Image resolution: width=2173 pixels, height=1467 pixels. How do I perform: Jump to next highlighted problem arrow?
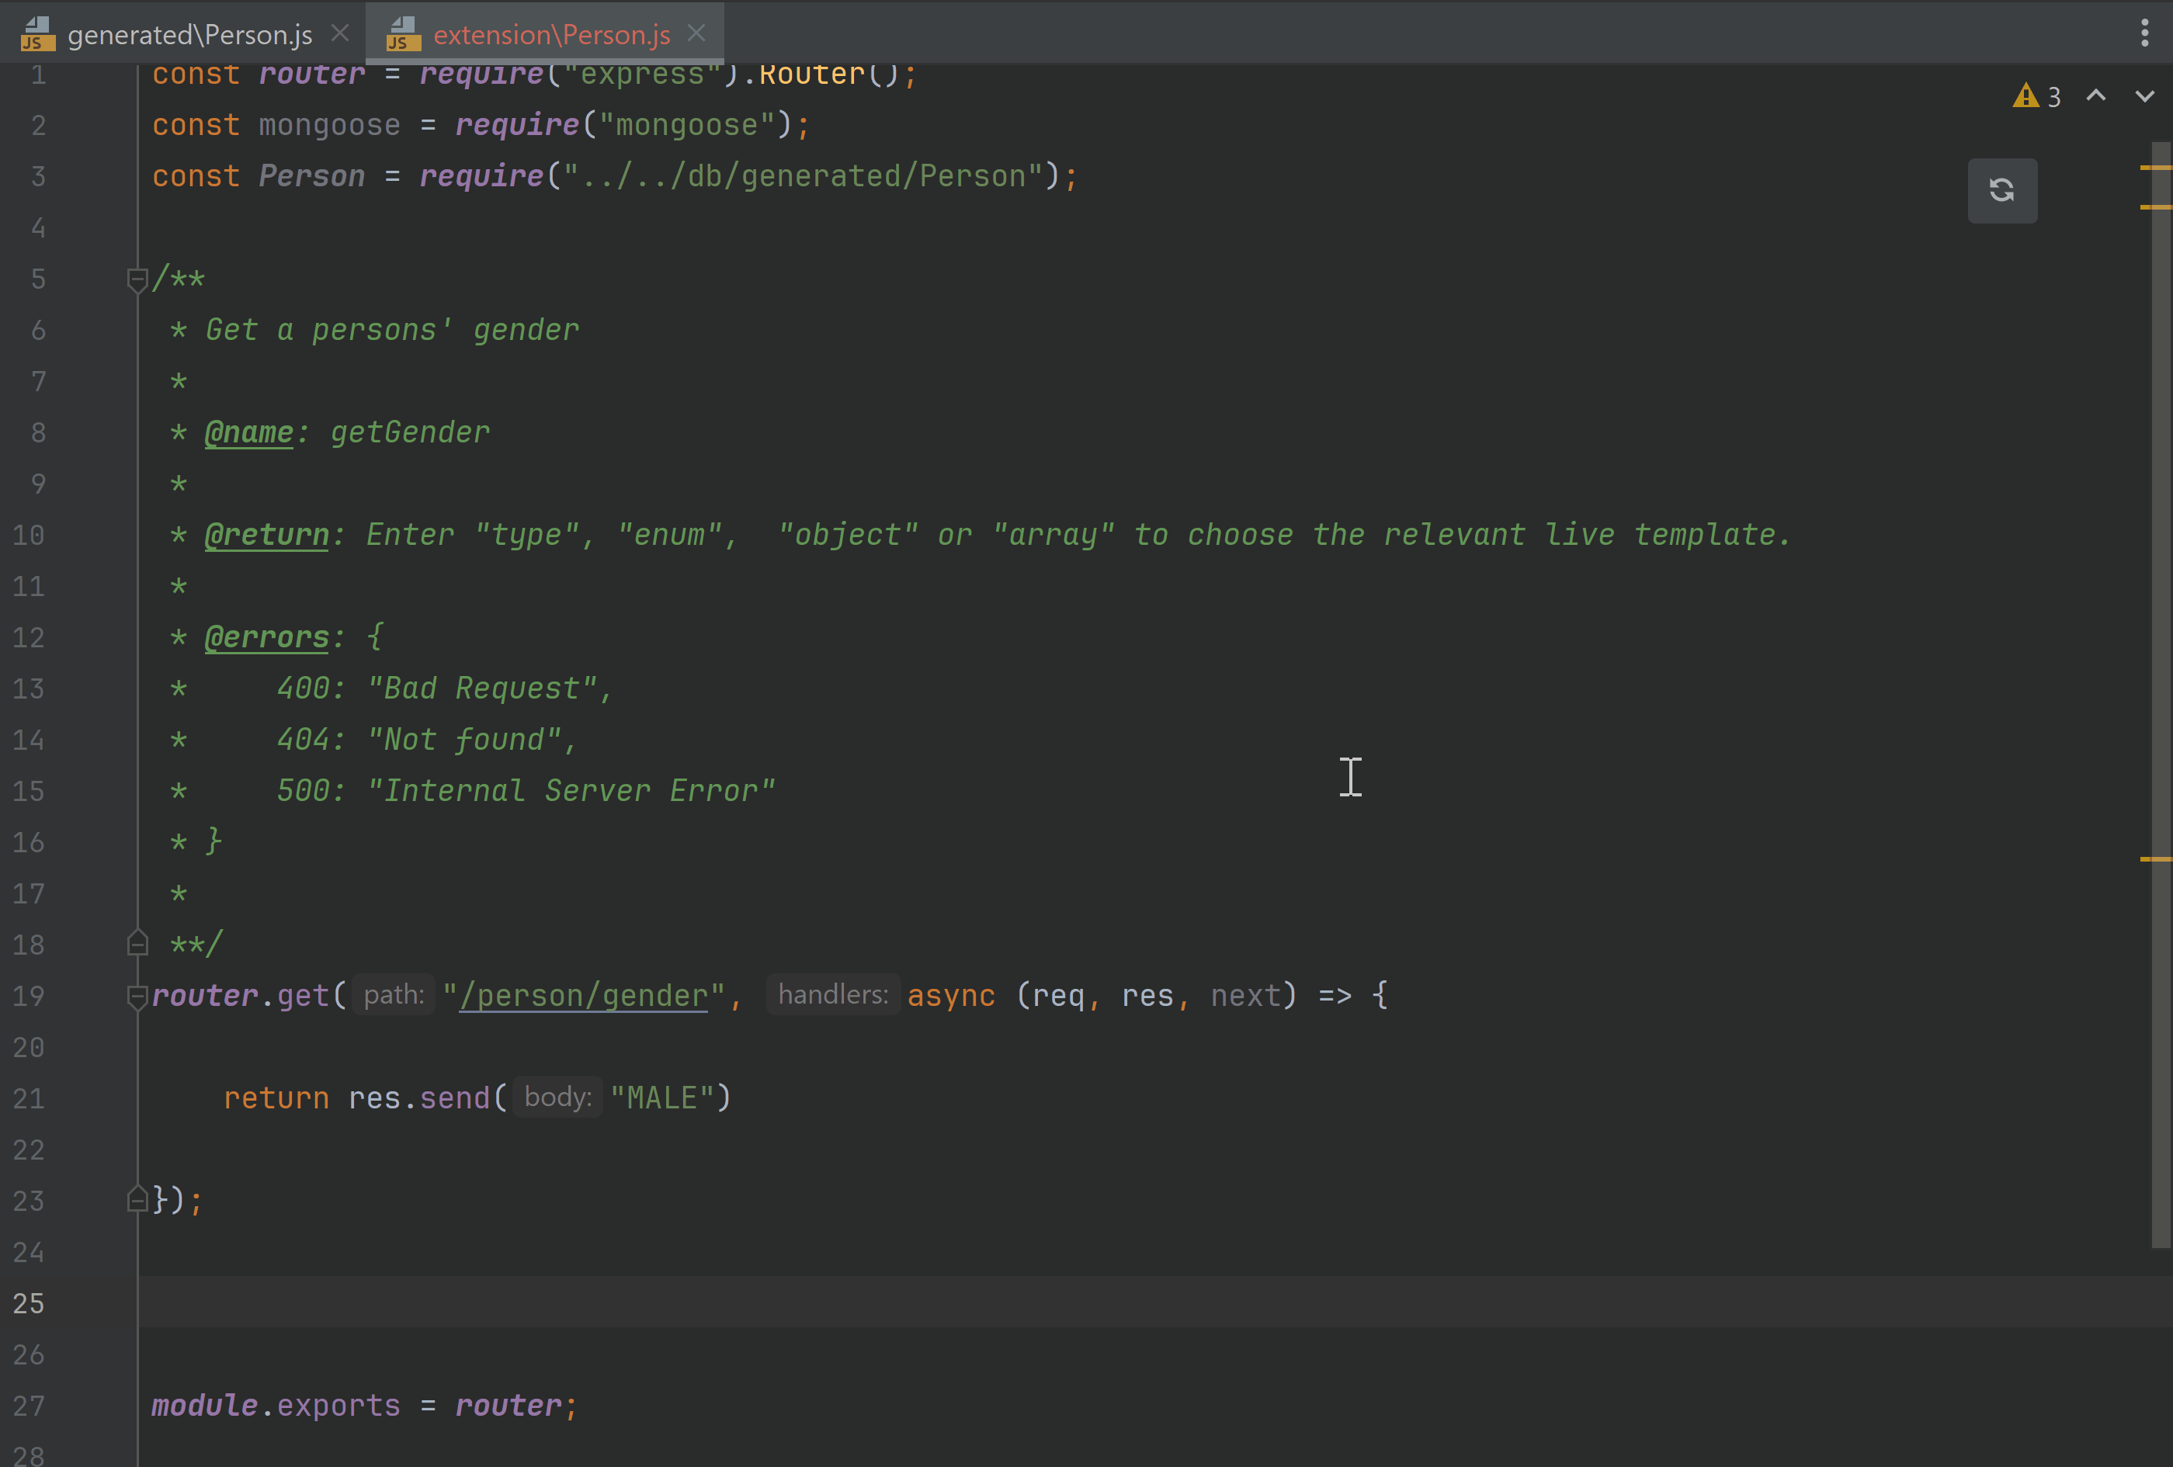click(2144, 95)
